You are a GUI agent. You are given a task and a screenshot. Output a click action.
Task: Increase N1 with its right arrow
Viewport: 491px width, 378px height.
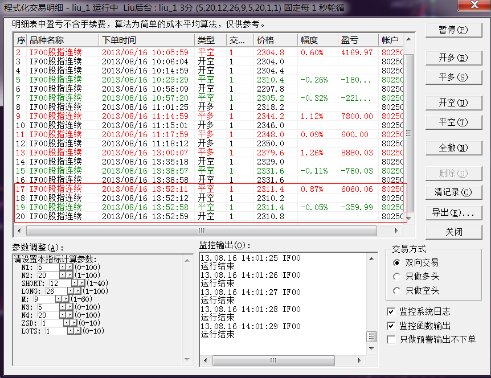pos(69,267)
